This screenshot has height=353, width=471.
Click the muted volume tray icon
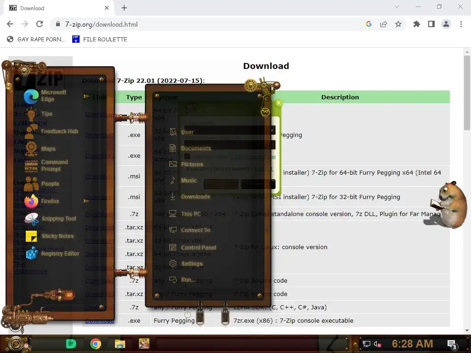point(377,344)
